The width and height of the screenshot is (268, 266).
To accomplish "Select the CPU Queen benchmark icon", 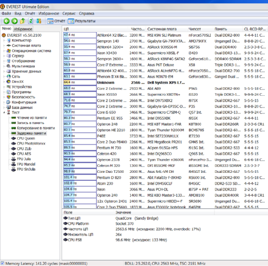I will (13, 139).
